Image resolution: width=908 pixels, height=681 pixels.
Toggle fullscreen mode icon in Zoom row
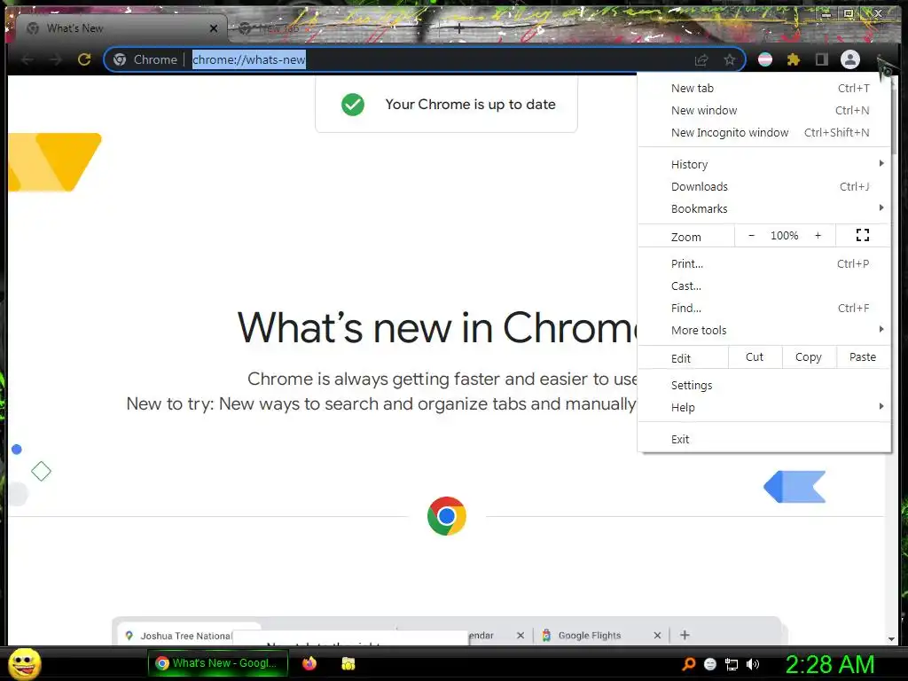tap(862, 235)
